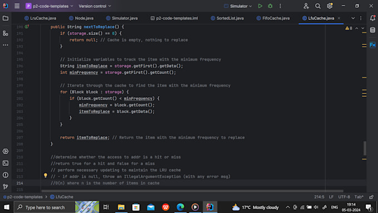Open the 8 warnings inspection widget

(349, 28)
